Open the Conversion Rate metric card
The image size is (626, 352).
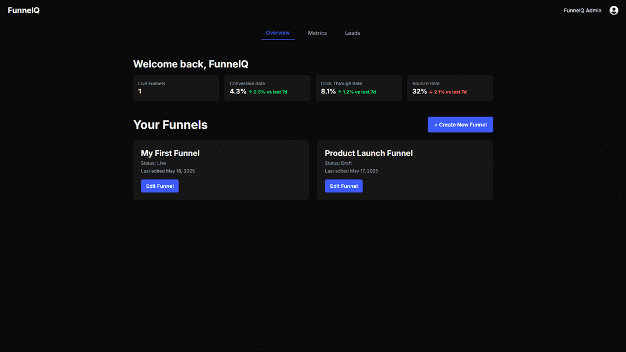click(x=267, y=88)
